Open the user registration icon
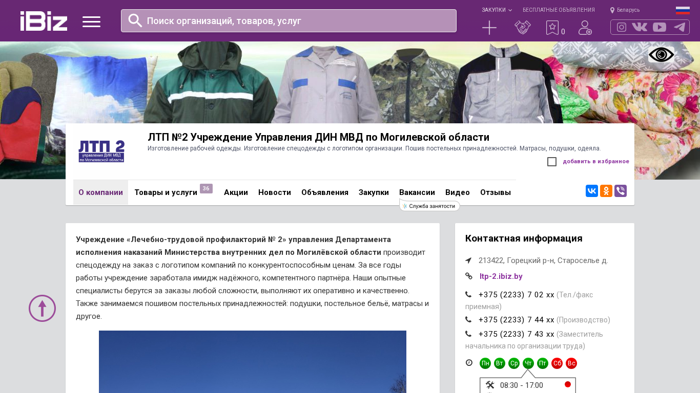Image resolution: width=700 pixels, height=393 pixels. [585, 28]
